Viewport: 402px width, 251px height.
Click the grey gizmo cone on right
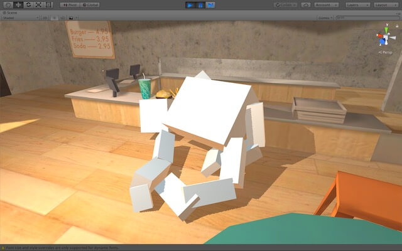pyautogui.click(x=393, y=38)
